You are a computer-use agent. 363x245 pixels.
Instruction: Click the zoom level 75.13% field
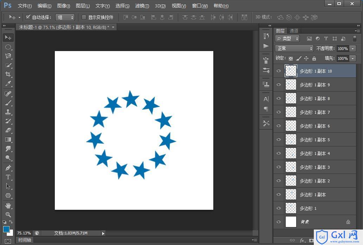pos(24,233)
